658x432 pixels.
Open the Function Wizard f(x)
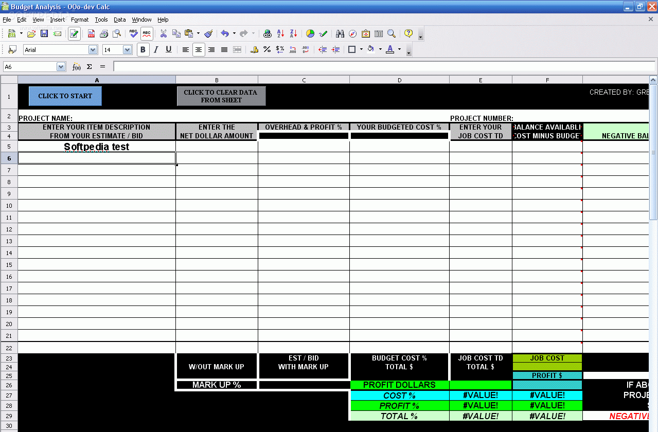[x=76, y=67]
